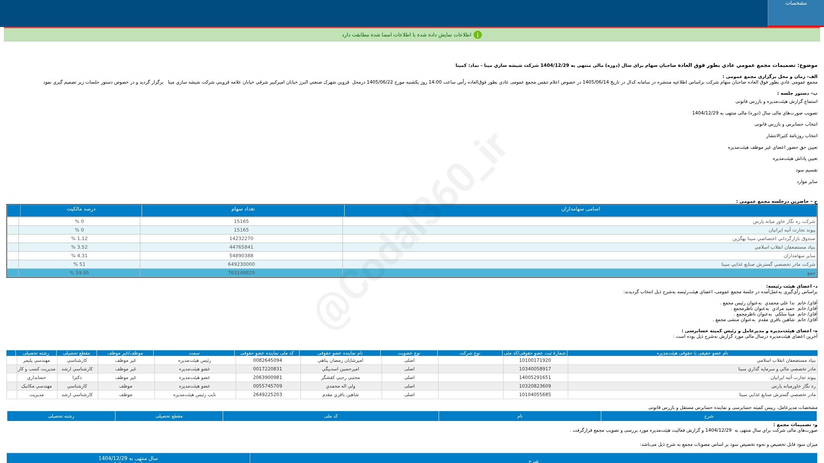
Task: Select shareholder صندوق بازارگرداني اختصاصي سينا بهگزين
Action: click(x=773, y=239)
